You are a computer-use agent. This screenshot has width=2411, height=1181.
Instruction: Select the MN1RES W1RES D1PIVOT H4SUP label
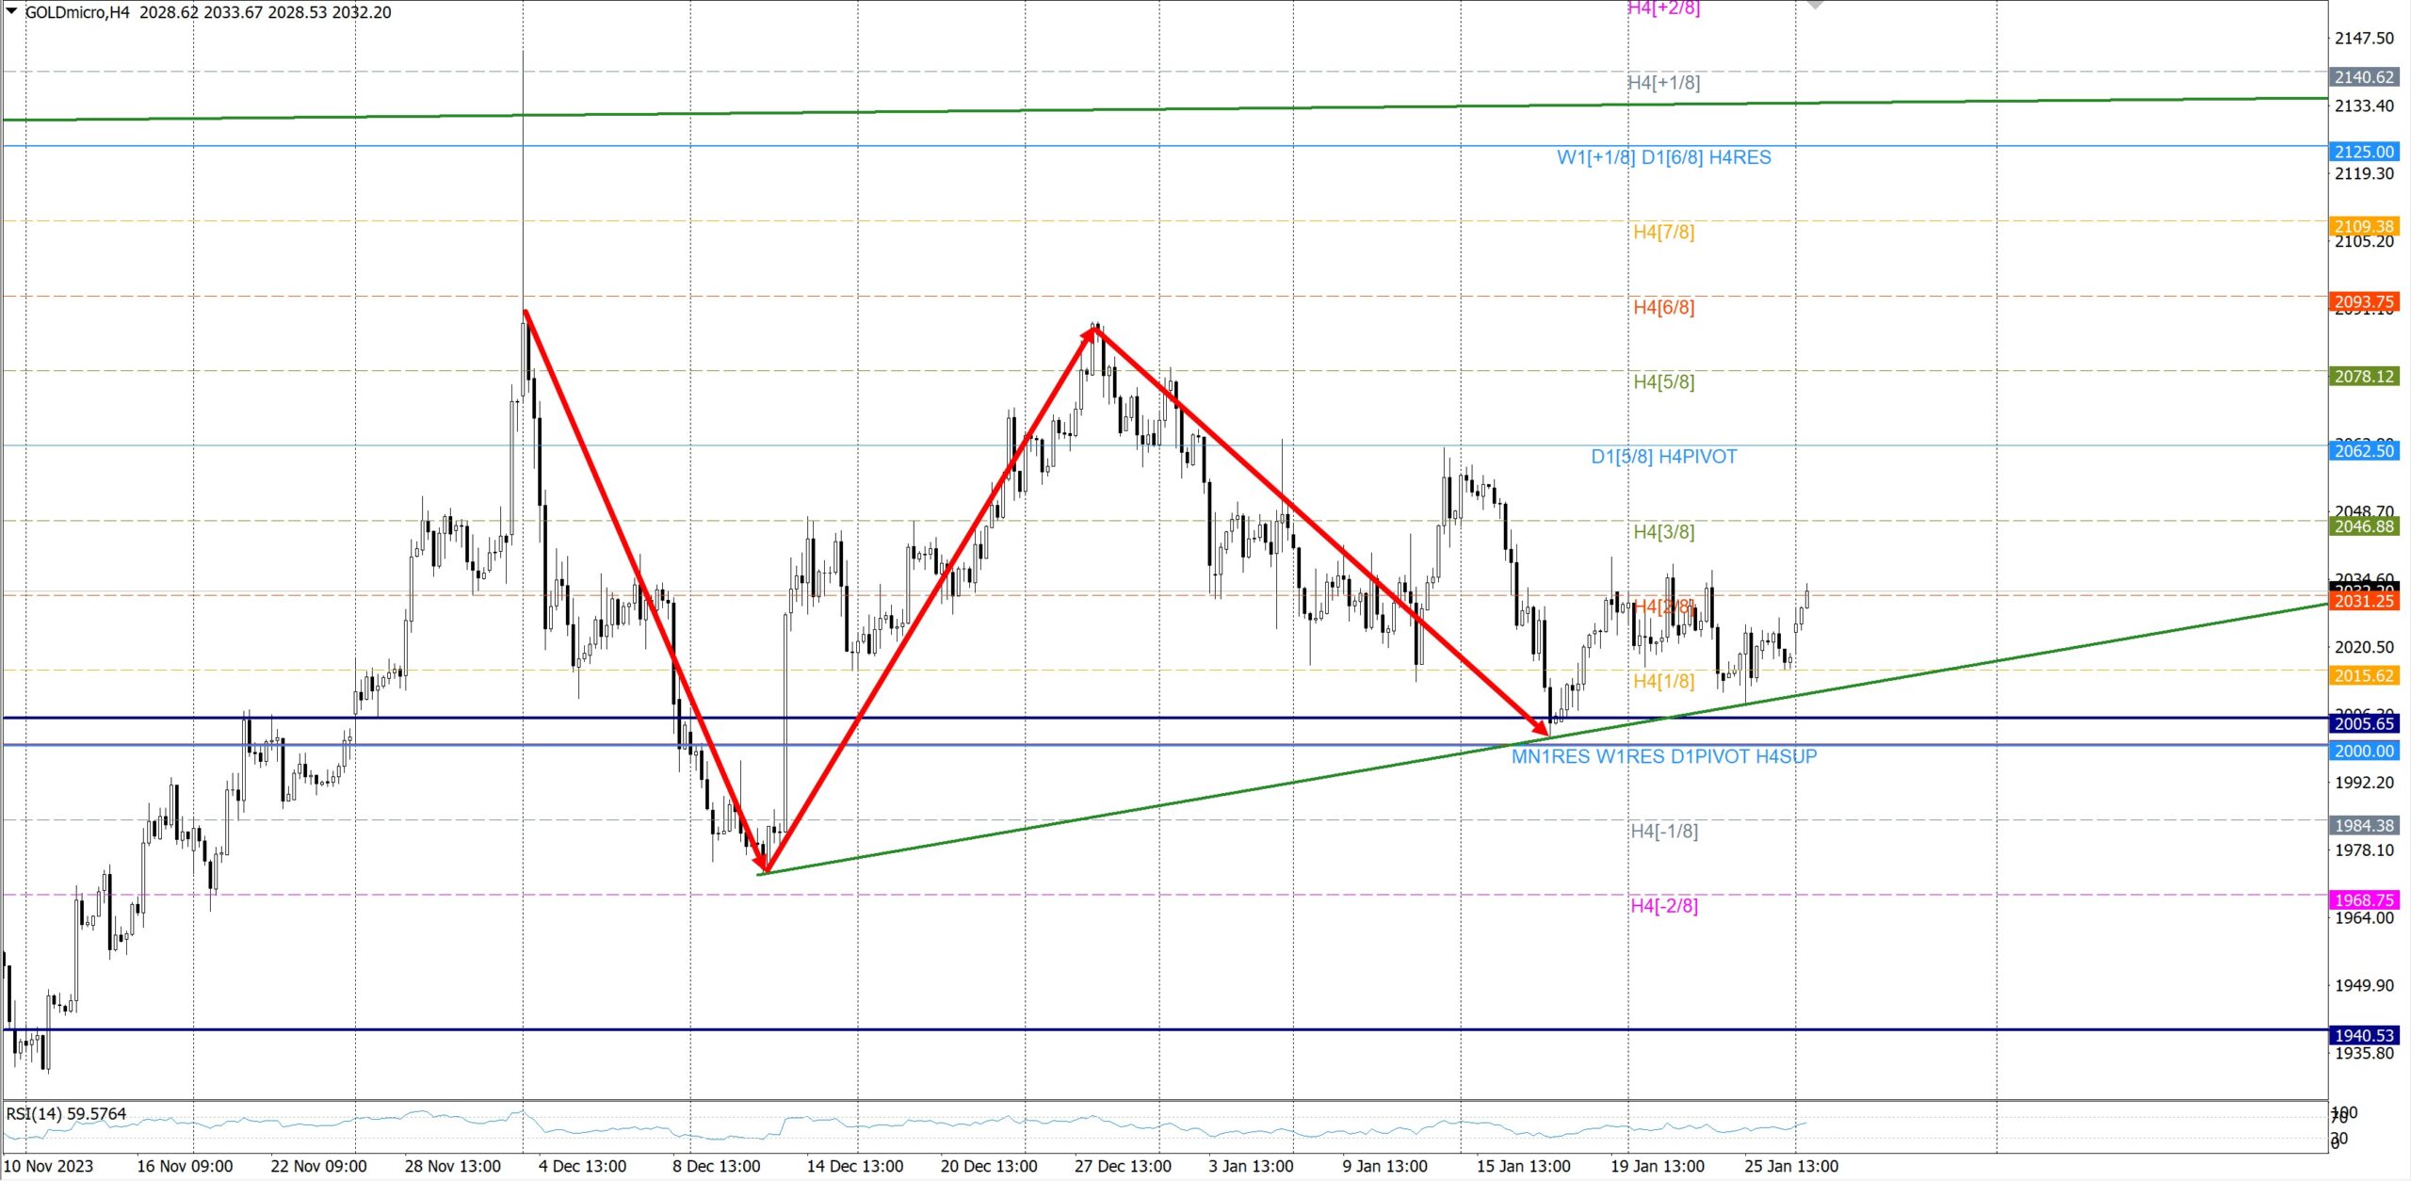tap(1663, 756)
